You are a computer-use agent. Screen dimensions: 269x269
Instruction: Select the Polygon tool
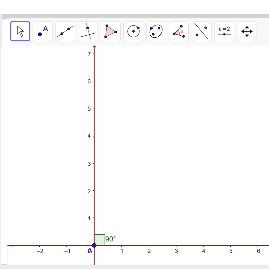point(111,31)
